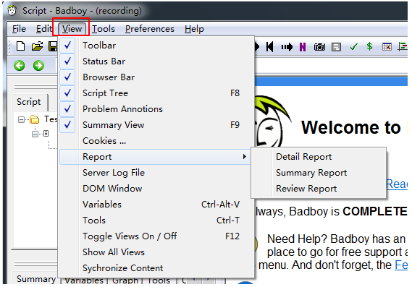Open the Tools menu in menu bar

point(104,29)
